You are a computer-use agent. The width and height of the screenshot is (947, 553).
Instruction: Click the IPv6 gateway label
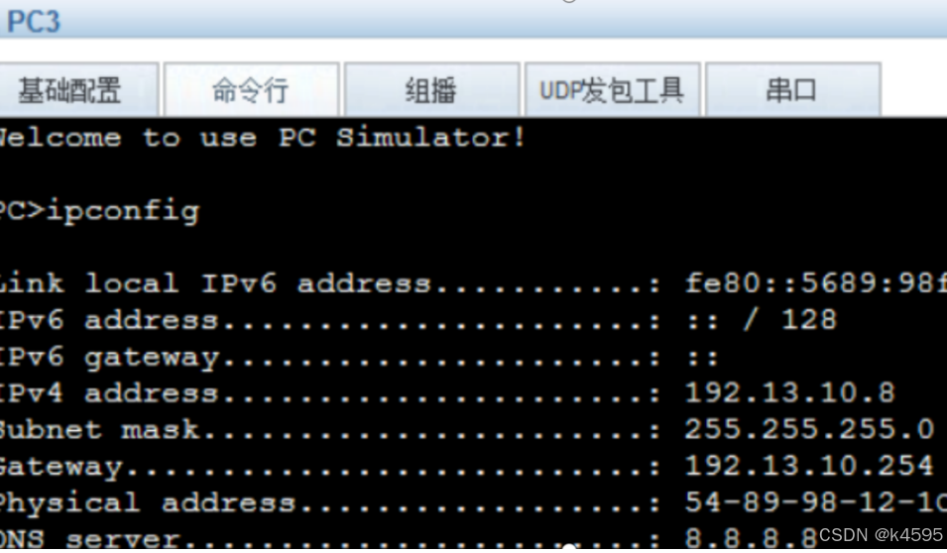(x=109, y=358)
